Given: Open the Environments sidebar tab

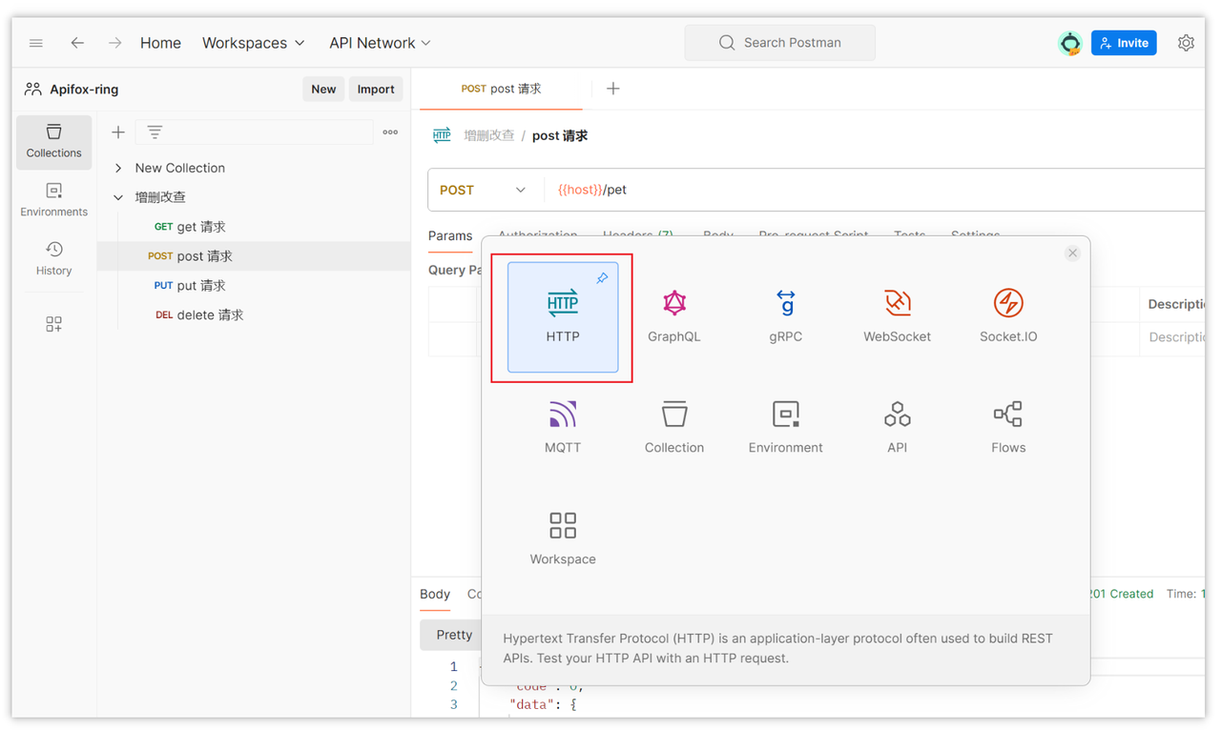Looking at the screenshot, I should pos(54,200).
